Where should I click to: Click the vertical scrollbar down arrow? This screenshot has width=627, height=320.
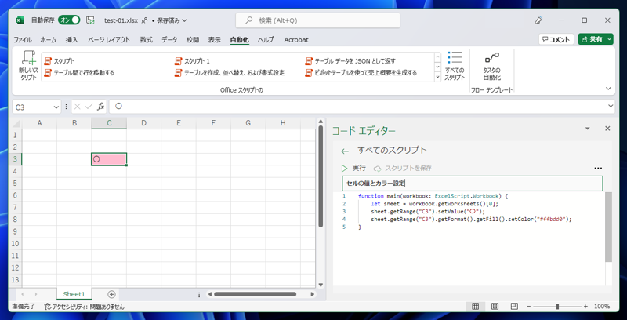pos(321,285)
